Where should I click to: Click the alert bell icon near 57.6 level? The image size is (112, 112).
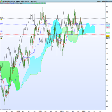(x=1, y=20)
